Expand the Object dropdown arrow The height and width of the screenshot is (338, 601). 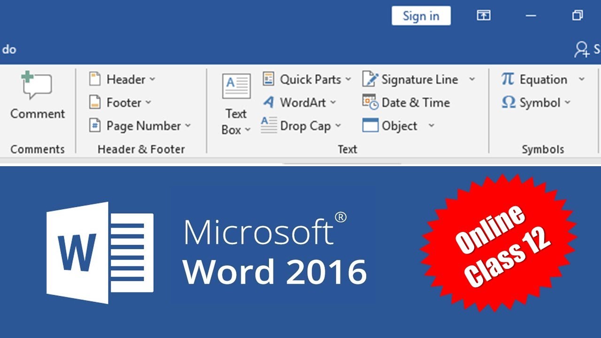tap(431, 126)
